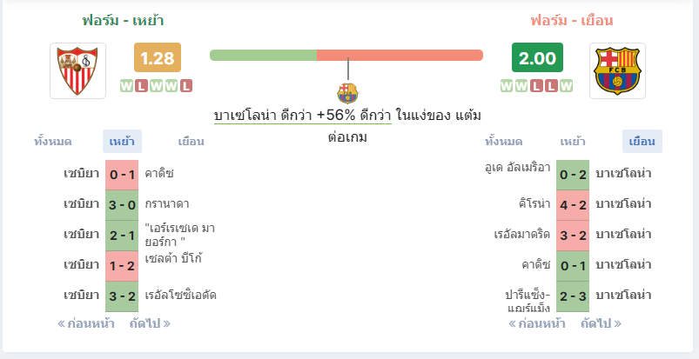Select เหย้า tab under Sevilla form
The image size is (699, 359).
pos(122,142)
